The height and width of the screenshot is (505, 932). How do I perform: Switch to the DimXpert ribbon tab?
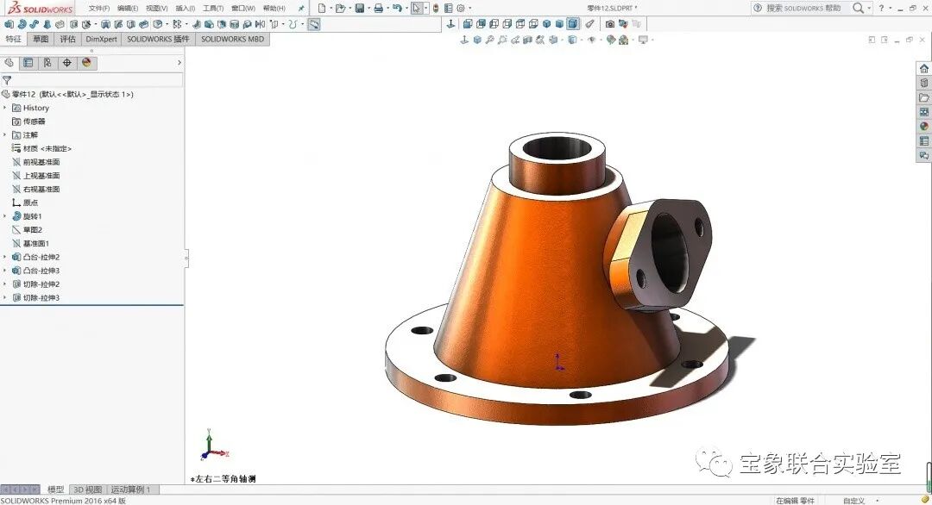click(x=101, y=39)
